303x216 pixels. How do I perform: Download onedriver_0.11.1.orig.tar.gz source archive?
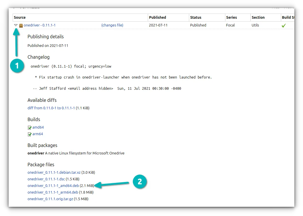tap(51, 199)
